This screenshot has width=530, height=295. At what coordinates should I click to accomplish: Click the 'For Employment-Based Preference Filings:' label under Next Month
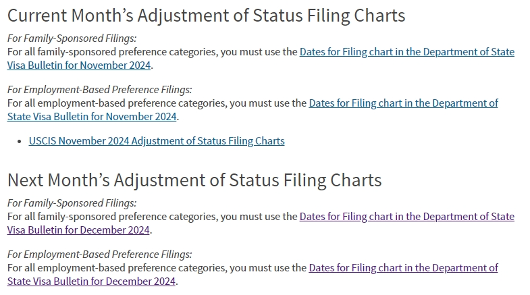click(99, 254)
